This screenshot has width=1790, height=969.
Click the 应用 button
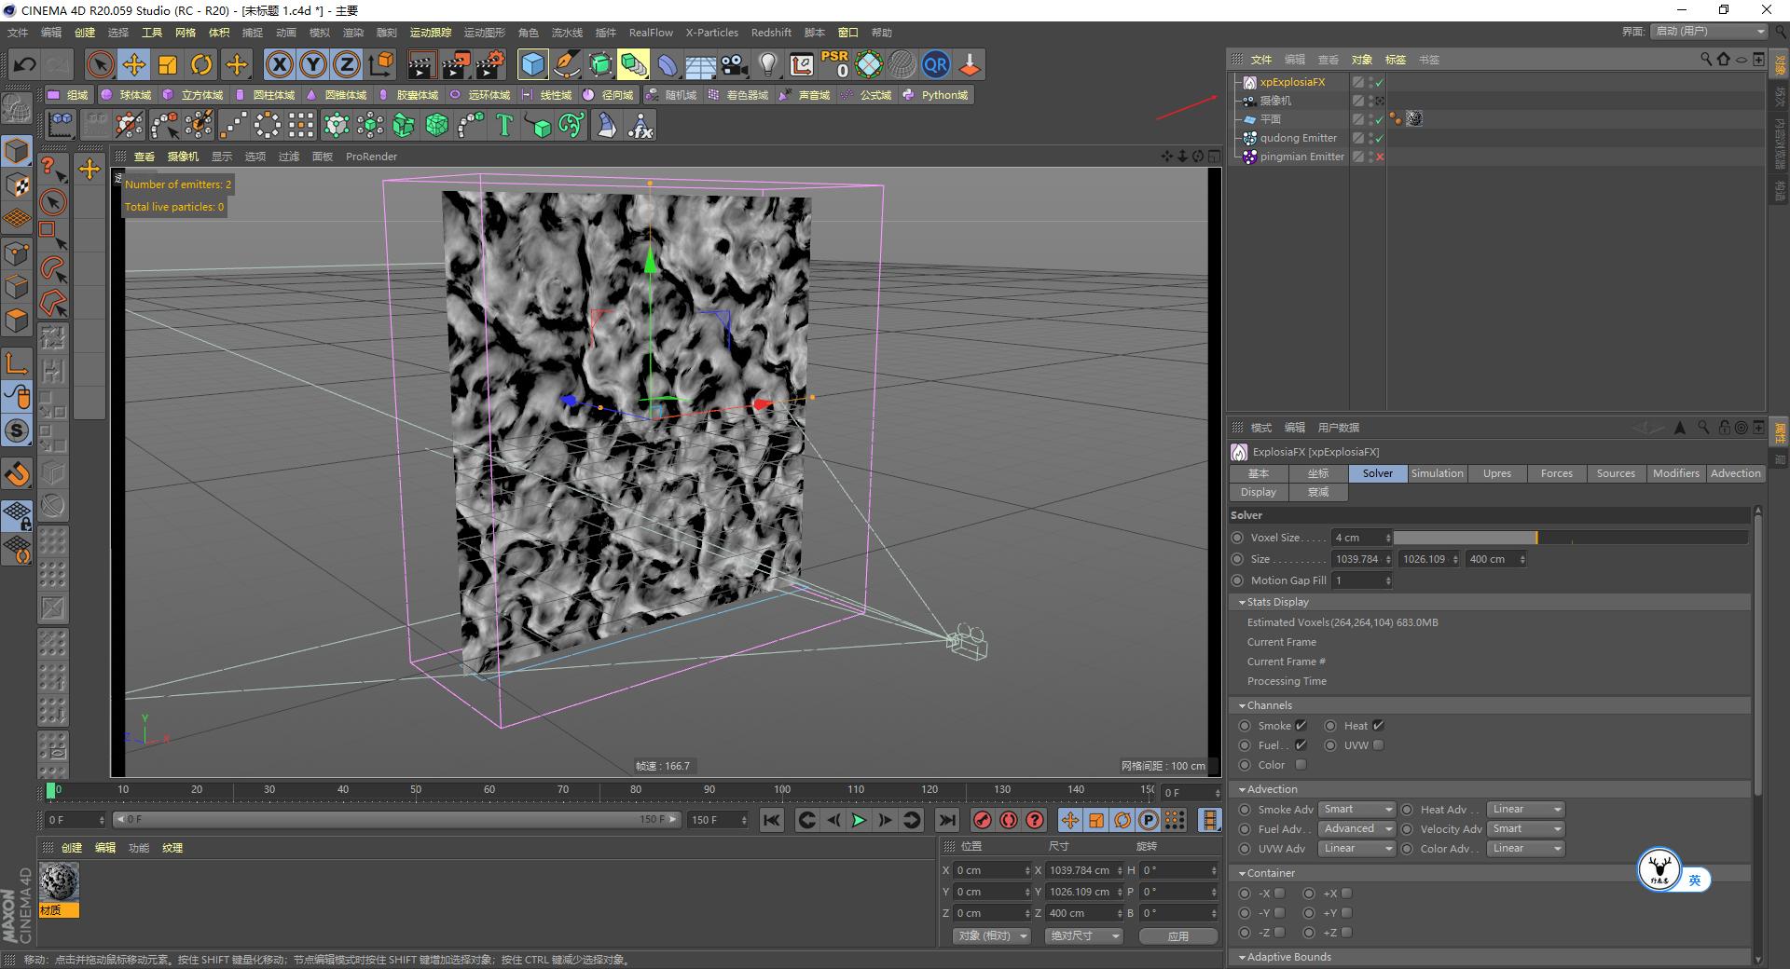point(1177,935)
